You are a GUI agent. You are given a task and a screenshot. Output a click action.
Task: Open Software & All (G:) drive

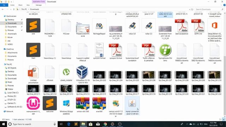pos(15,107)
